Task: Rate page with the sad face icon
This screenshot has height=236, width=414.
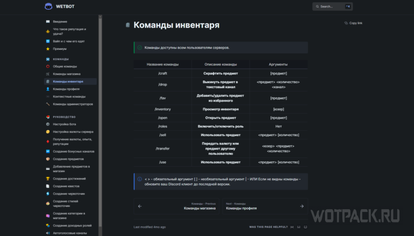Action: pos(292,227)
